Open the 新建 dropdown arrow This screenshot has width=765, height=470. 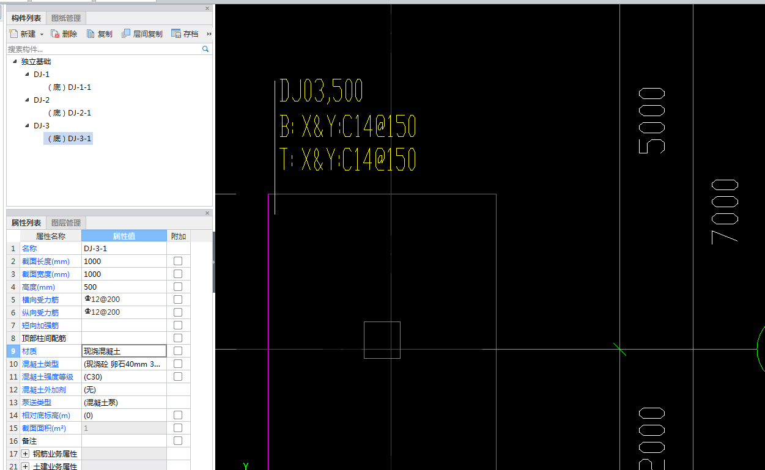pos(42,35)
